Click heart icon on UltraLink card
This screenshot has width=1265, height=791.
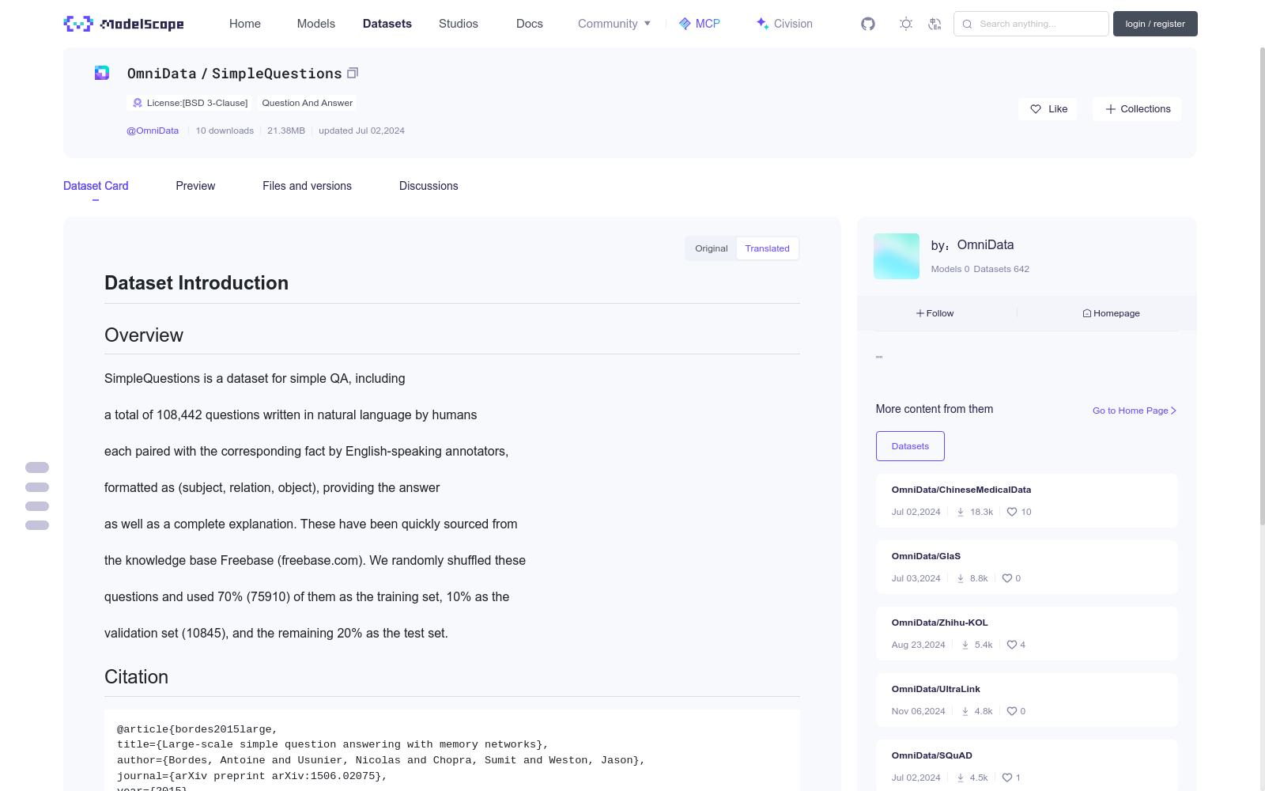point(1012,711)
